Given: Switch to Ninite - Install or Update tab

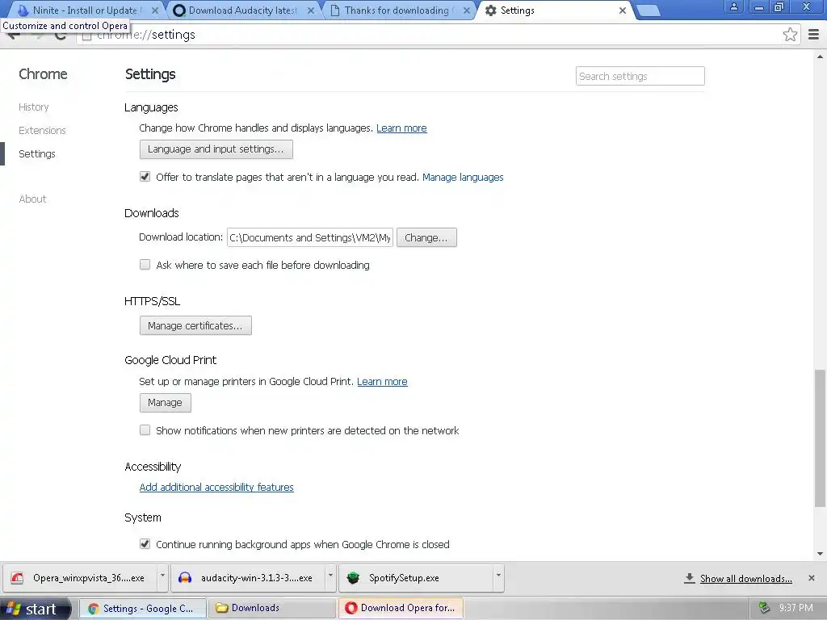Looking at the screenshot, I should 85,10.
